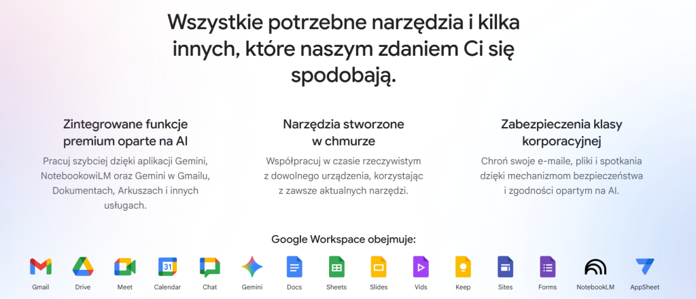Select the Google Chat icon
This screenshot has width=696, height=299.
(x=210, y=267)
